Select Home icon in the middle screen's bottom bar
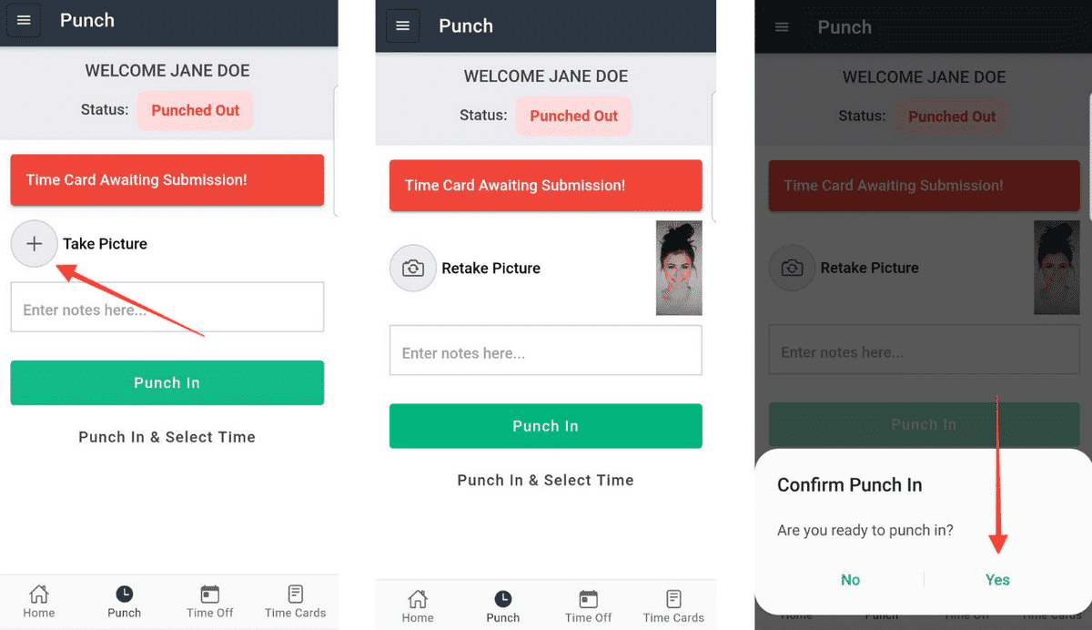 418,605
